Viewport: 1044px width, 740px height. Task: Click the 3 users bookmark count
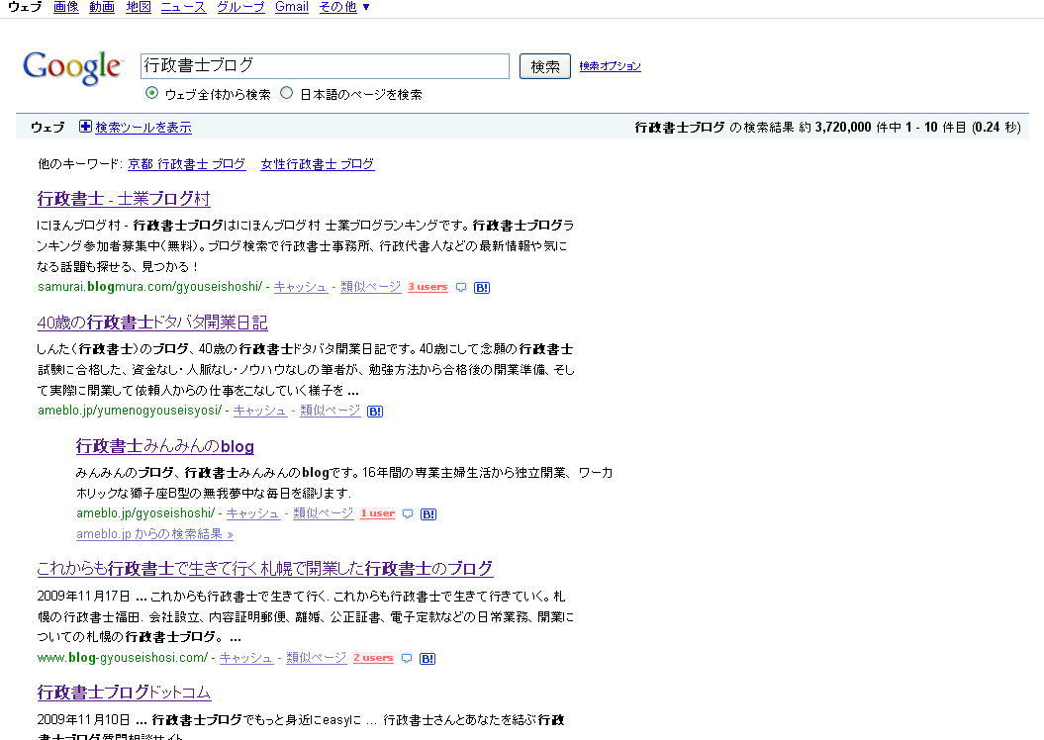(x=427, y=287)
